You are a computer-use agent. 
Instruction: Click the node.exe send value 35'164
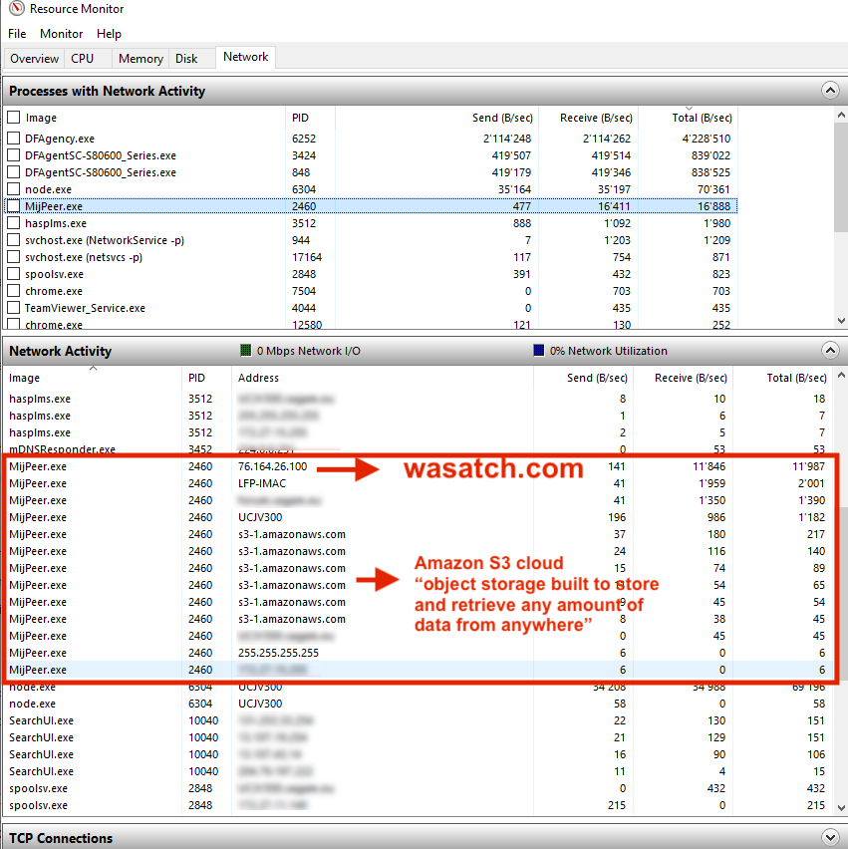point(514,189)
